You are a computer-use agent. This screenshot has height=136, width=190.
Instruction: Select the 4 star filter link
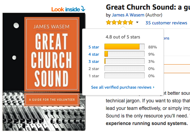[94, 54]
